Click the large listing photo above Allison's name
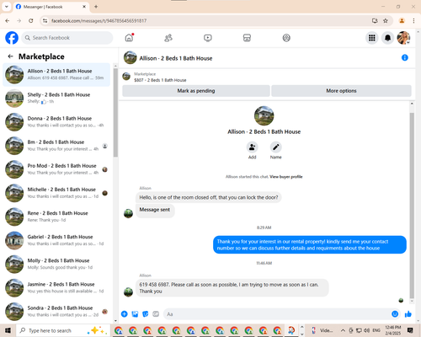 pos(264,115)
